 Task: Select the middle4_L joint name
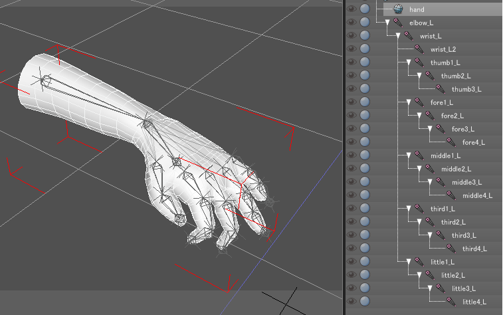click(x=477, y=195)
